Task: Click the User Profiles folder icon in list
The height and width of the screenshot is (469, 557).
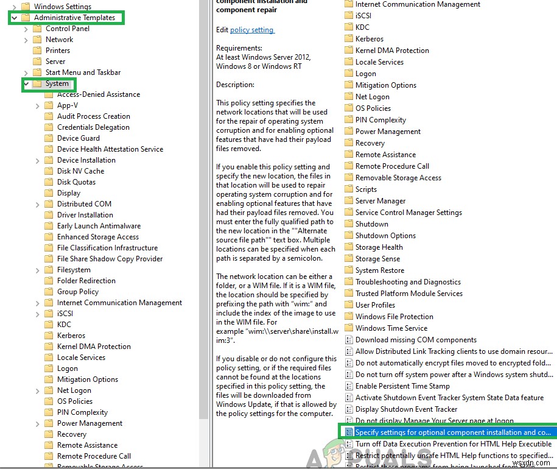Action: click(349, 305)
